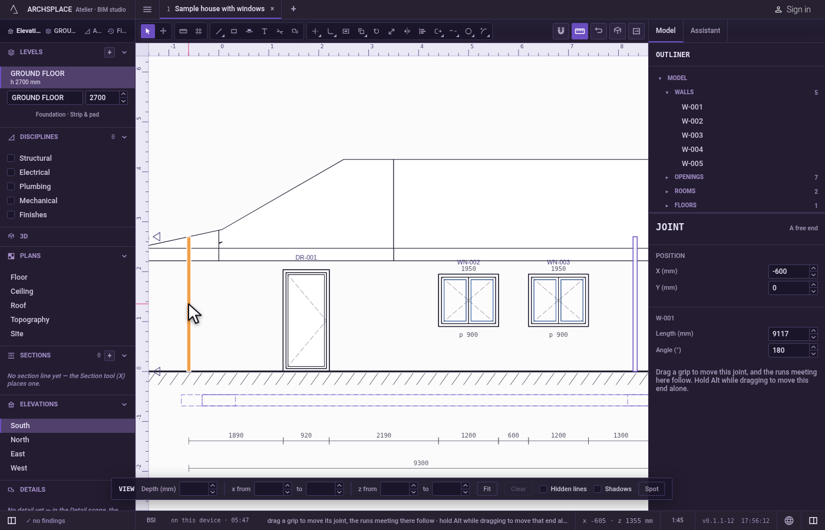Check the Finishes discipline box
825x530 pixels.
[11, 215]
